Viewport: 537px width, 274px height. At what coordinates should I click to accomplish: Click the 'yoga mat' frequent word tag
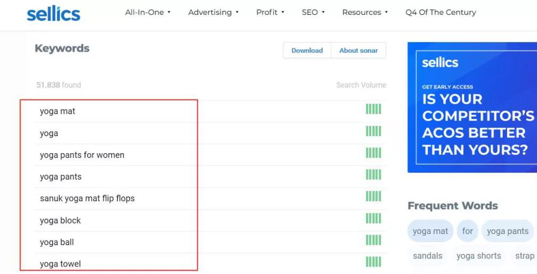coord(430,231)
